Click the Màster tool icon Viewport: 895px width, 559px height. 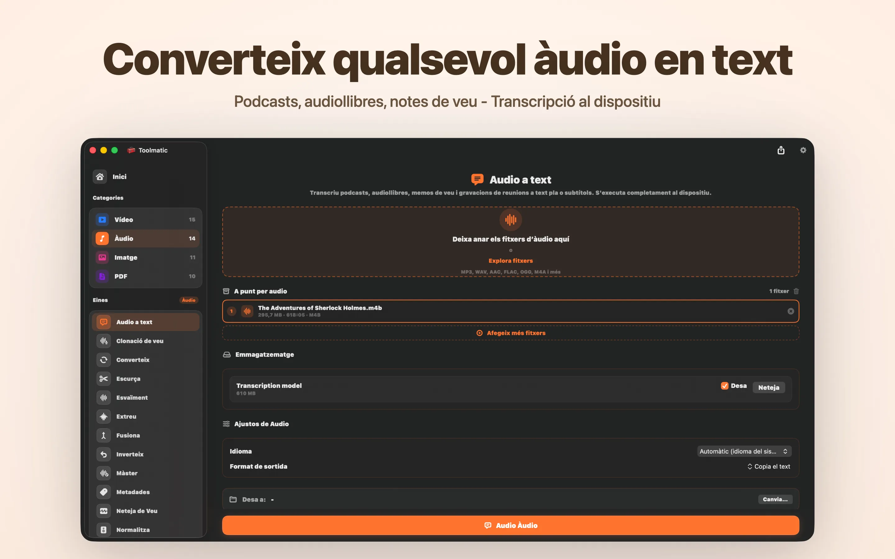(103, 473)
